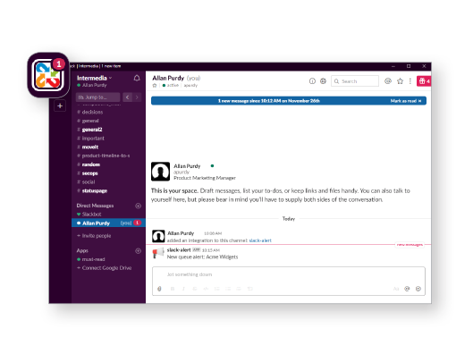473x362 pixels.
Task: Select Allan Purdy (you) direct message
Action: pos(108,223)
